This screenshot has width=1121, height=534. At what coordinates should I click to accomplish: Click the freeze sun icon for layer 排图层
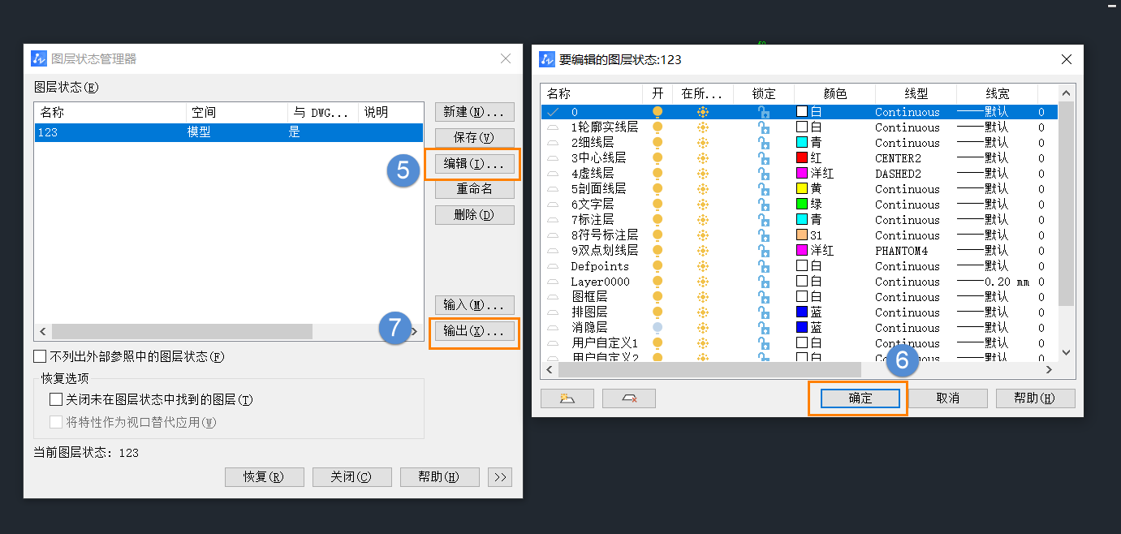pyautogui.click(x=703, y=312)
